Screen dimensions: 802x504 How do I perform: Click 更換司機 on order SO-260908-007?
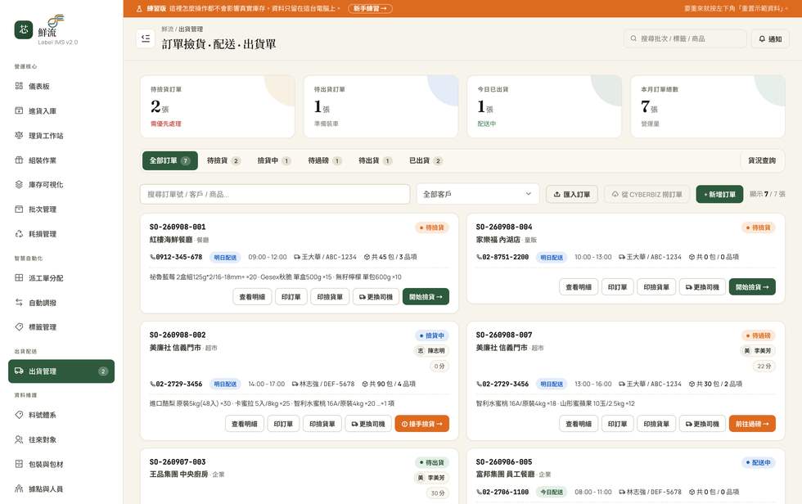tap(702, 424)
